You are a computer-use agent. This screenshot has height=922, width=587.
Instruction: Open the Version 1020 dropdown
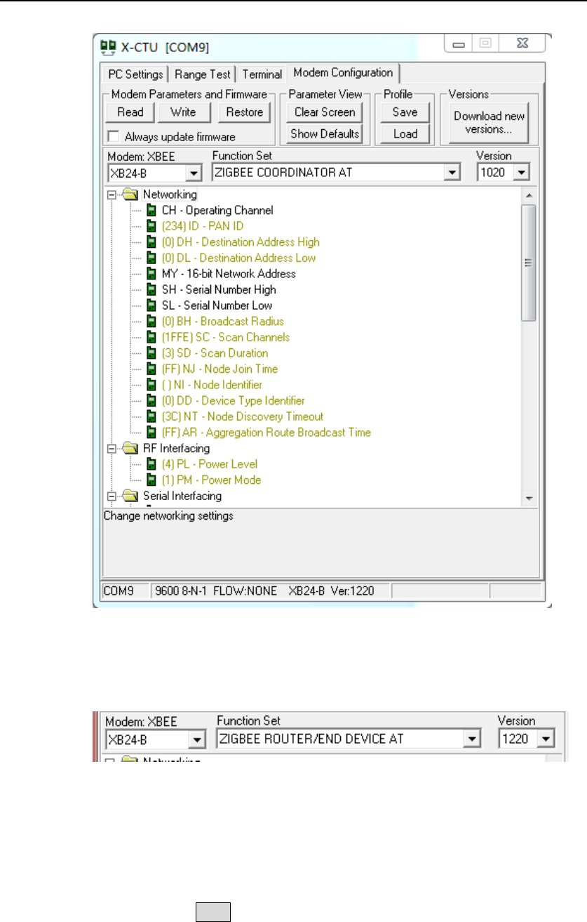[x=522, y=172]
